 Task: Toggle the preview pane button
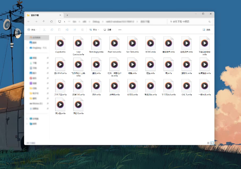206,30
